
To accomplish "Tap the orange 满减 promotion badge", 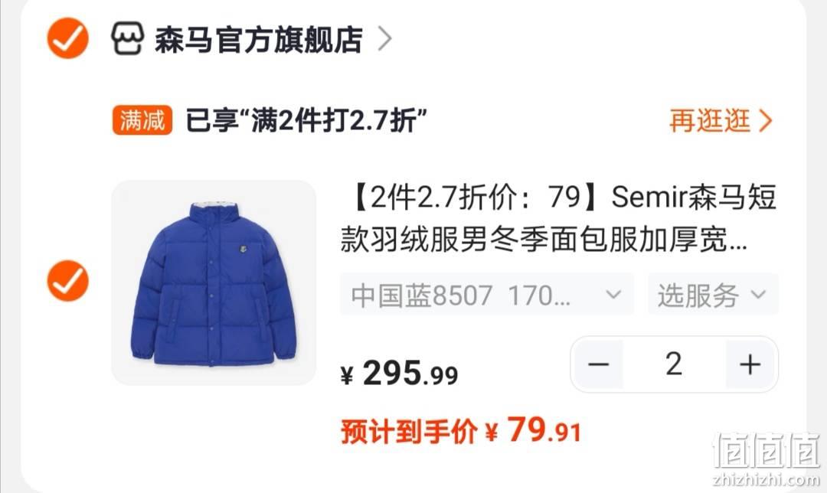I will point(142,120).
